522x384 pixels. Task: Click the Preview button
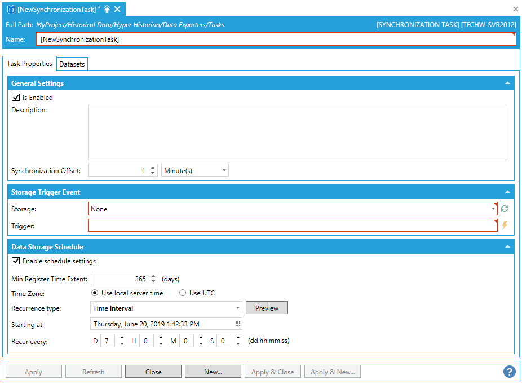(267, 308)
